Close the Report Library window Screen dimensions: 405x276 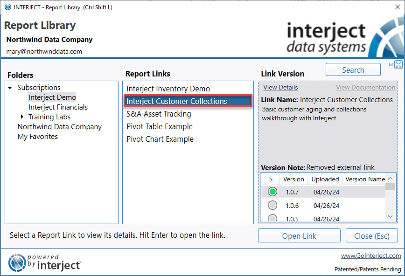point(398,7)
